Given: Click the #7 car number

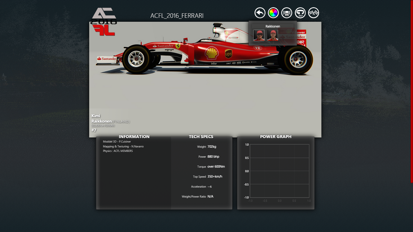Looking at the screenshot, I should [94, 130].
